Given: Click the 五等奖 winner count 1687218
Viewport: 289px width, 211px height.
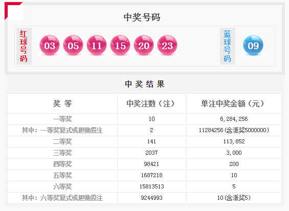Looking at the screenshot, I should click(151, 175).
